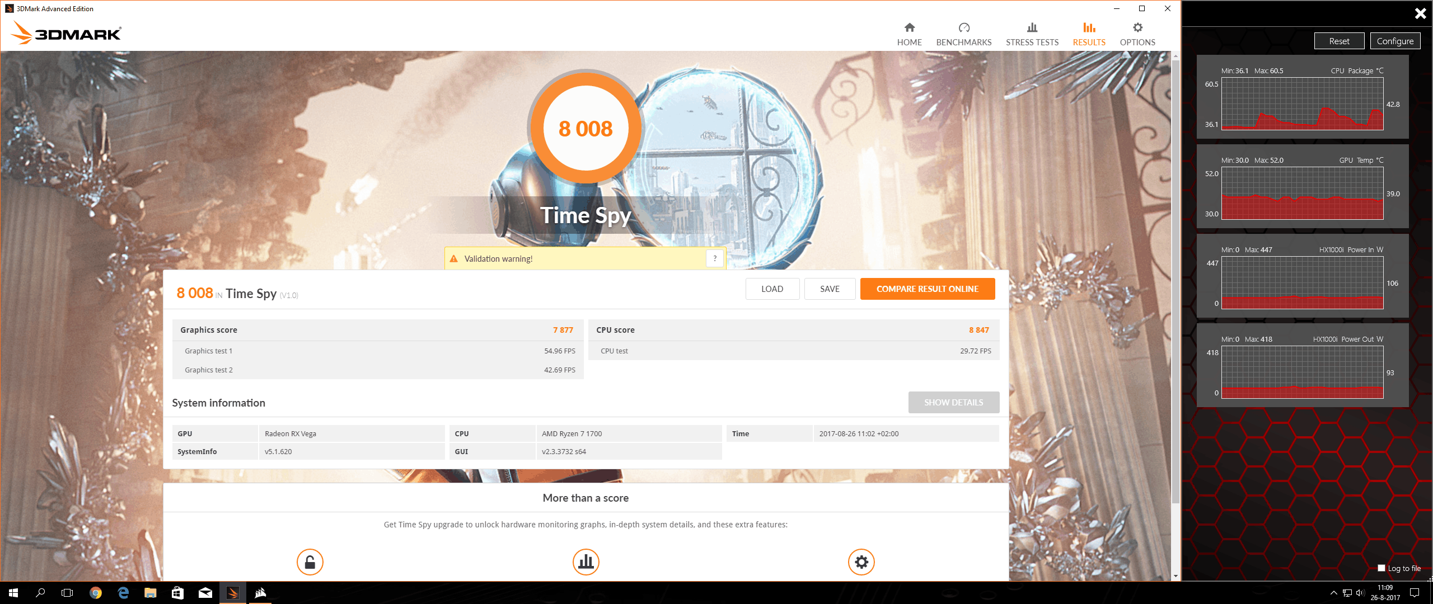This screenshot has height=604, width=1433.
Task: Open the validation warning help question mark
Action: [x=715, y=258]
